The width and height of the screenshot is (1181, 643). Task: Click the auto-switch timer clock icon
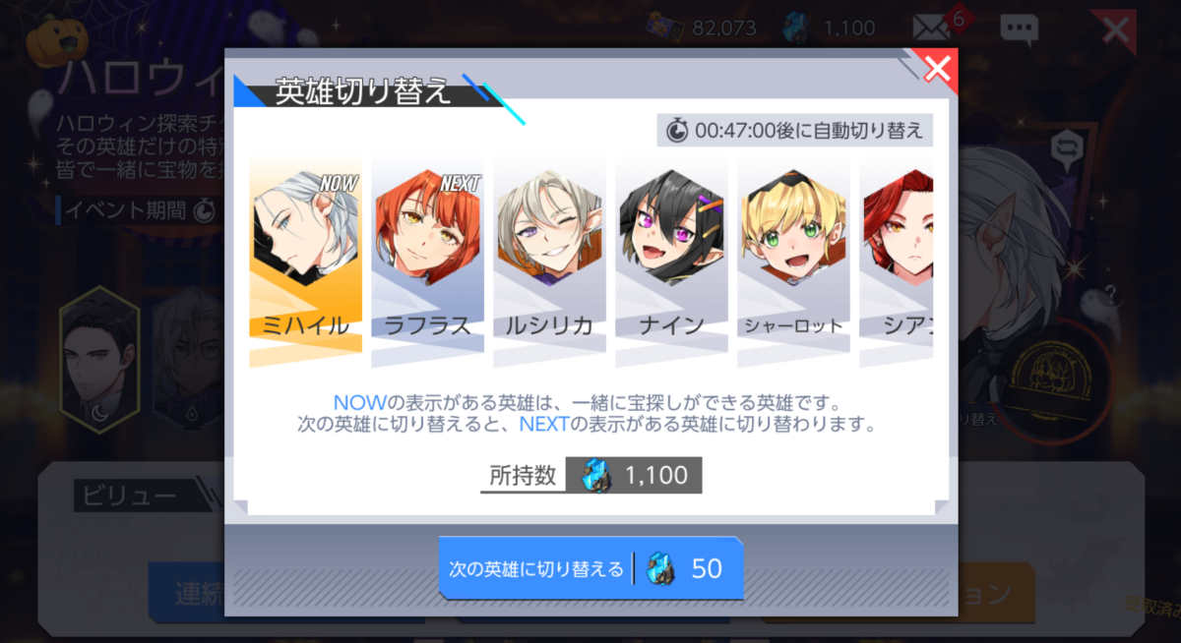(x=677, y=130)
